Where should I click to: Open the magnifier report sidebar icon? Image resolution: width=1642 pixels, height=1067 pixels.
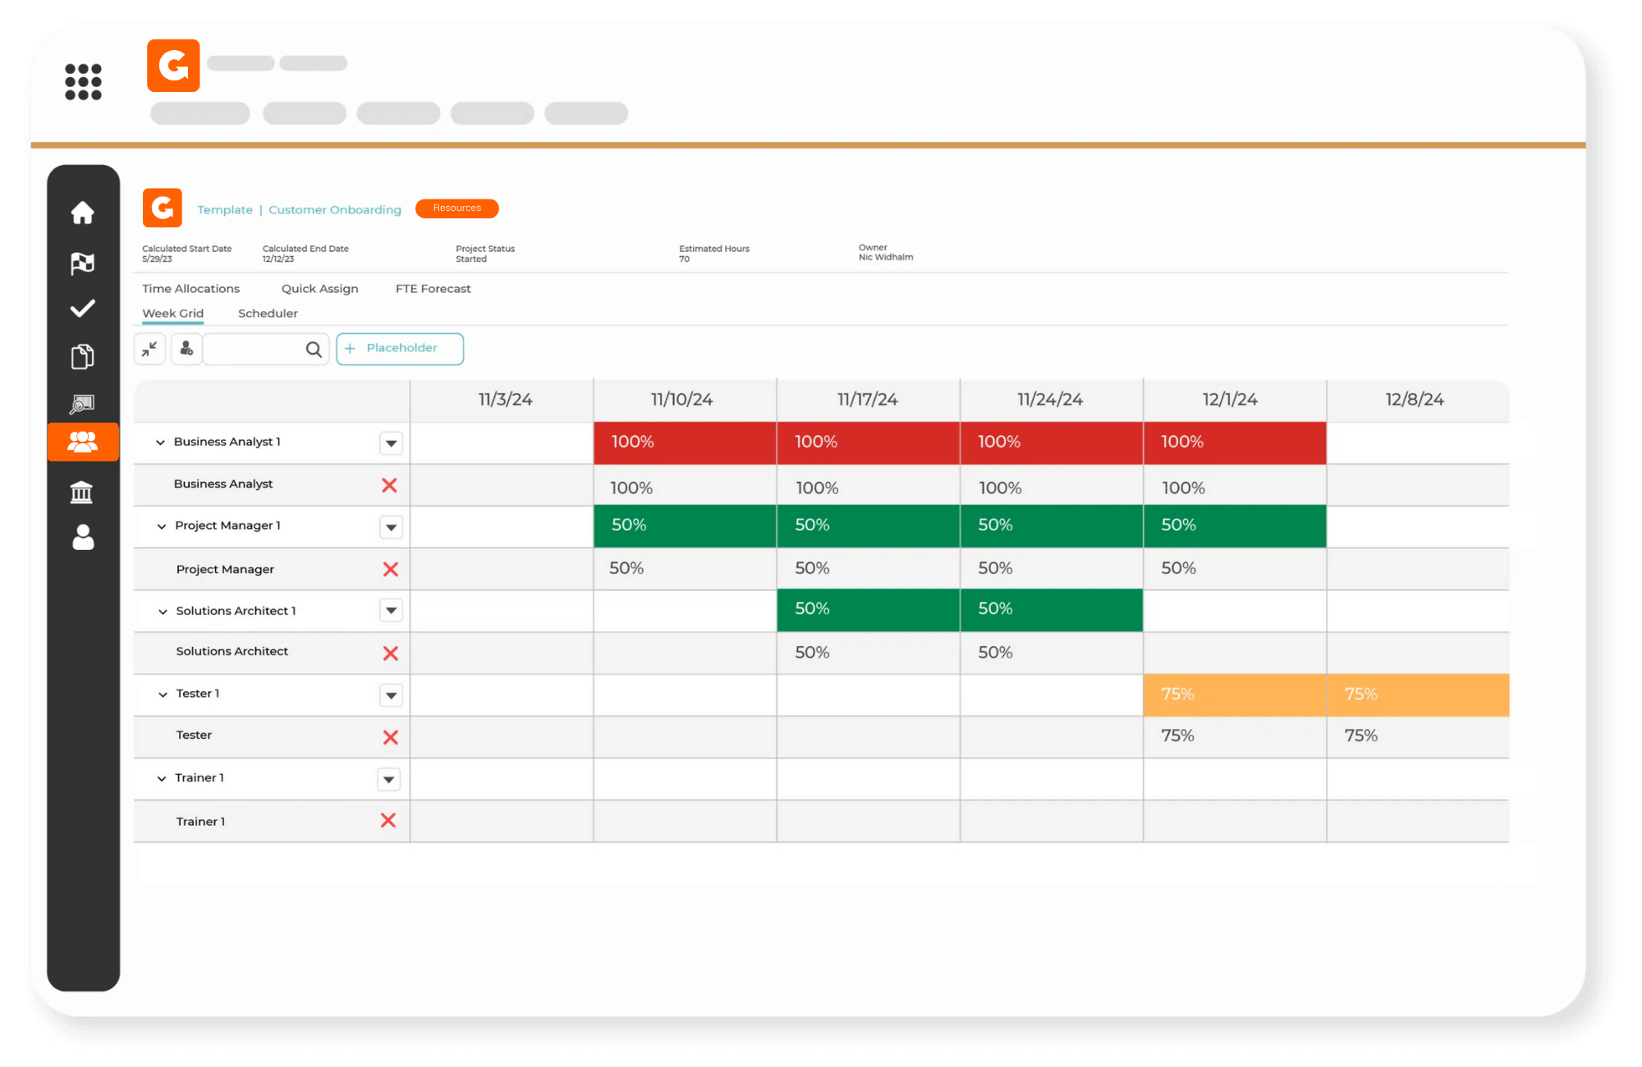click(82, 403)
